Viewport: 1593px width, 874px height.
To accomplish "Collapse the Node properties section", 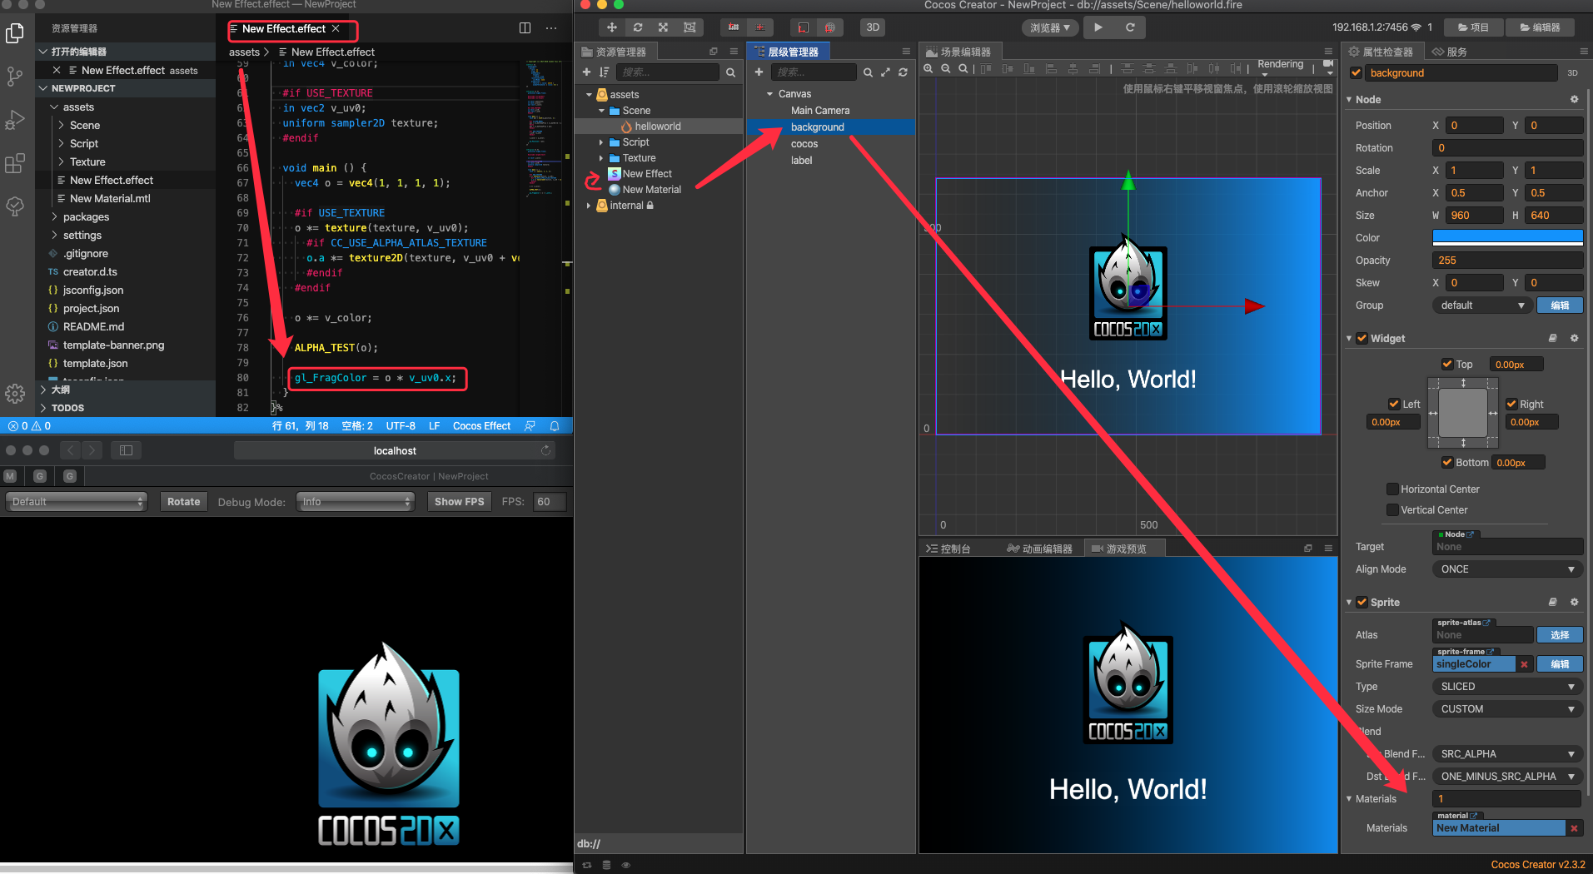I will point(1349,100).
